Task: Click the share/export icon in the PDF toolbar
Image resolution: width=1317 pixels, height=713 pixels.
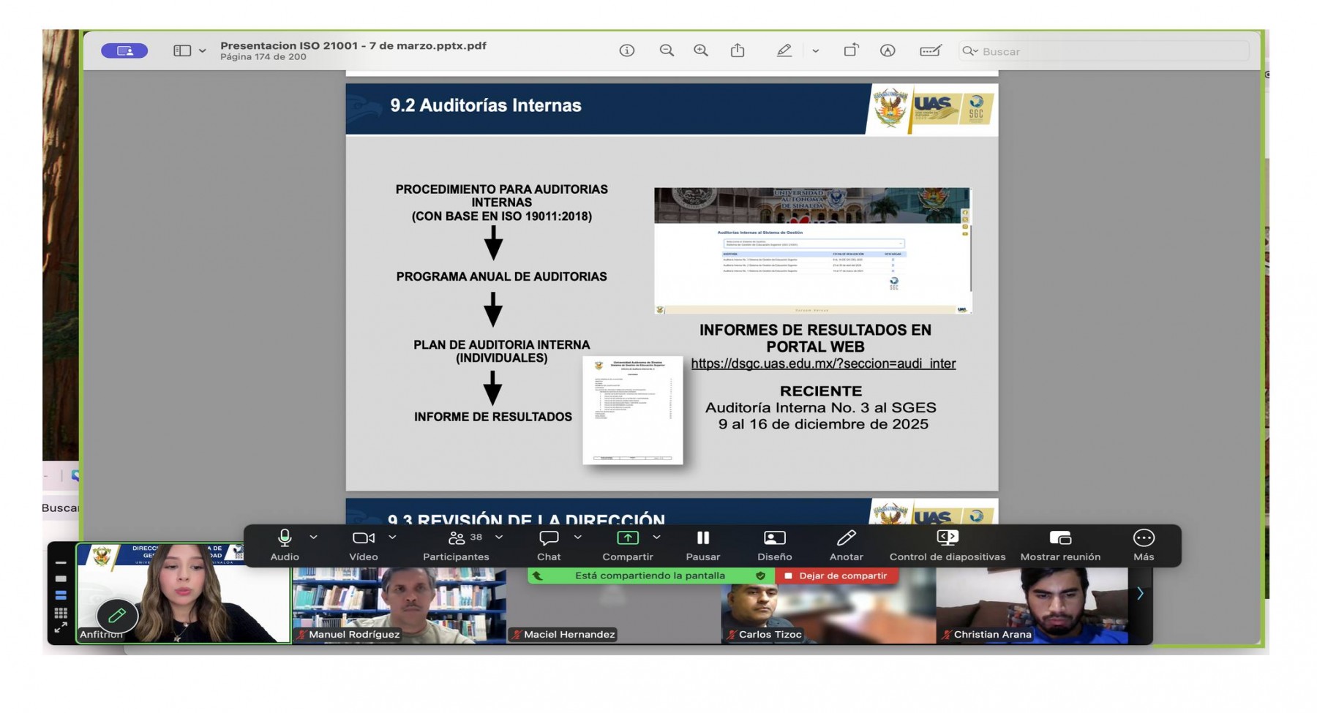Action: [x=738, y=50]
